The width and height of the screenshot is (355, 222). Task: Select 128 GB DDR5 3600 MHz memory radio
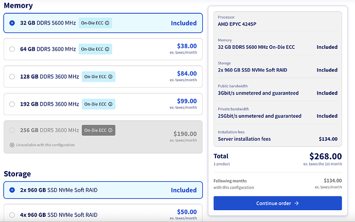pyautogui.click(x=12, y=77)
